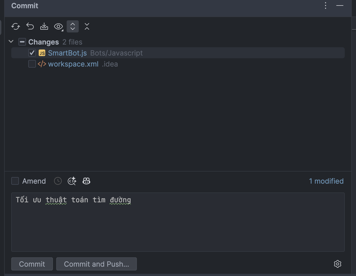Click the Rollback arrow icon
Viewport: 356px width, 276px height.
coord(30,26)
